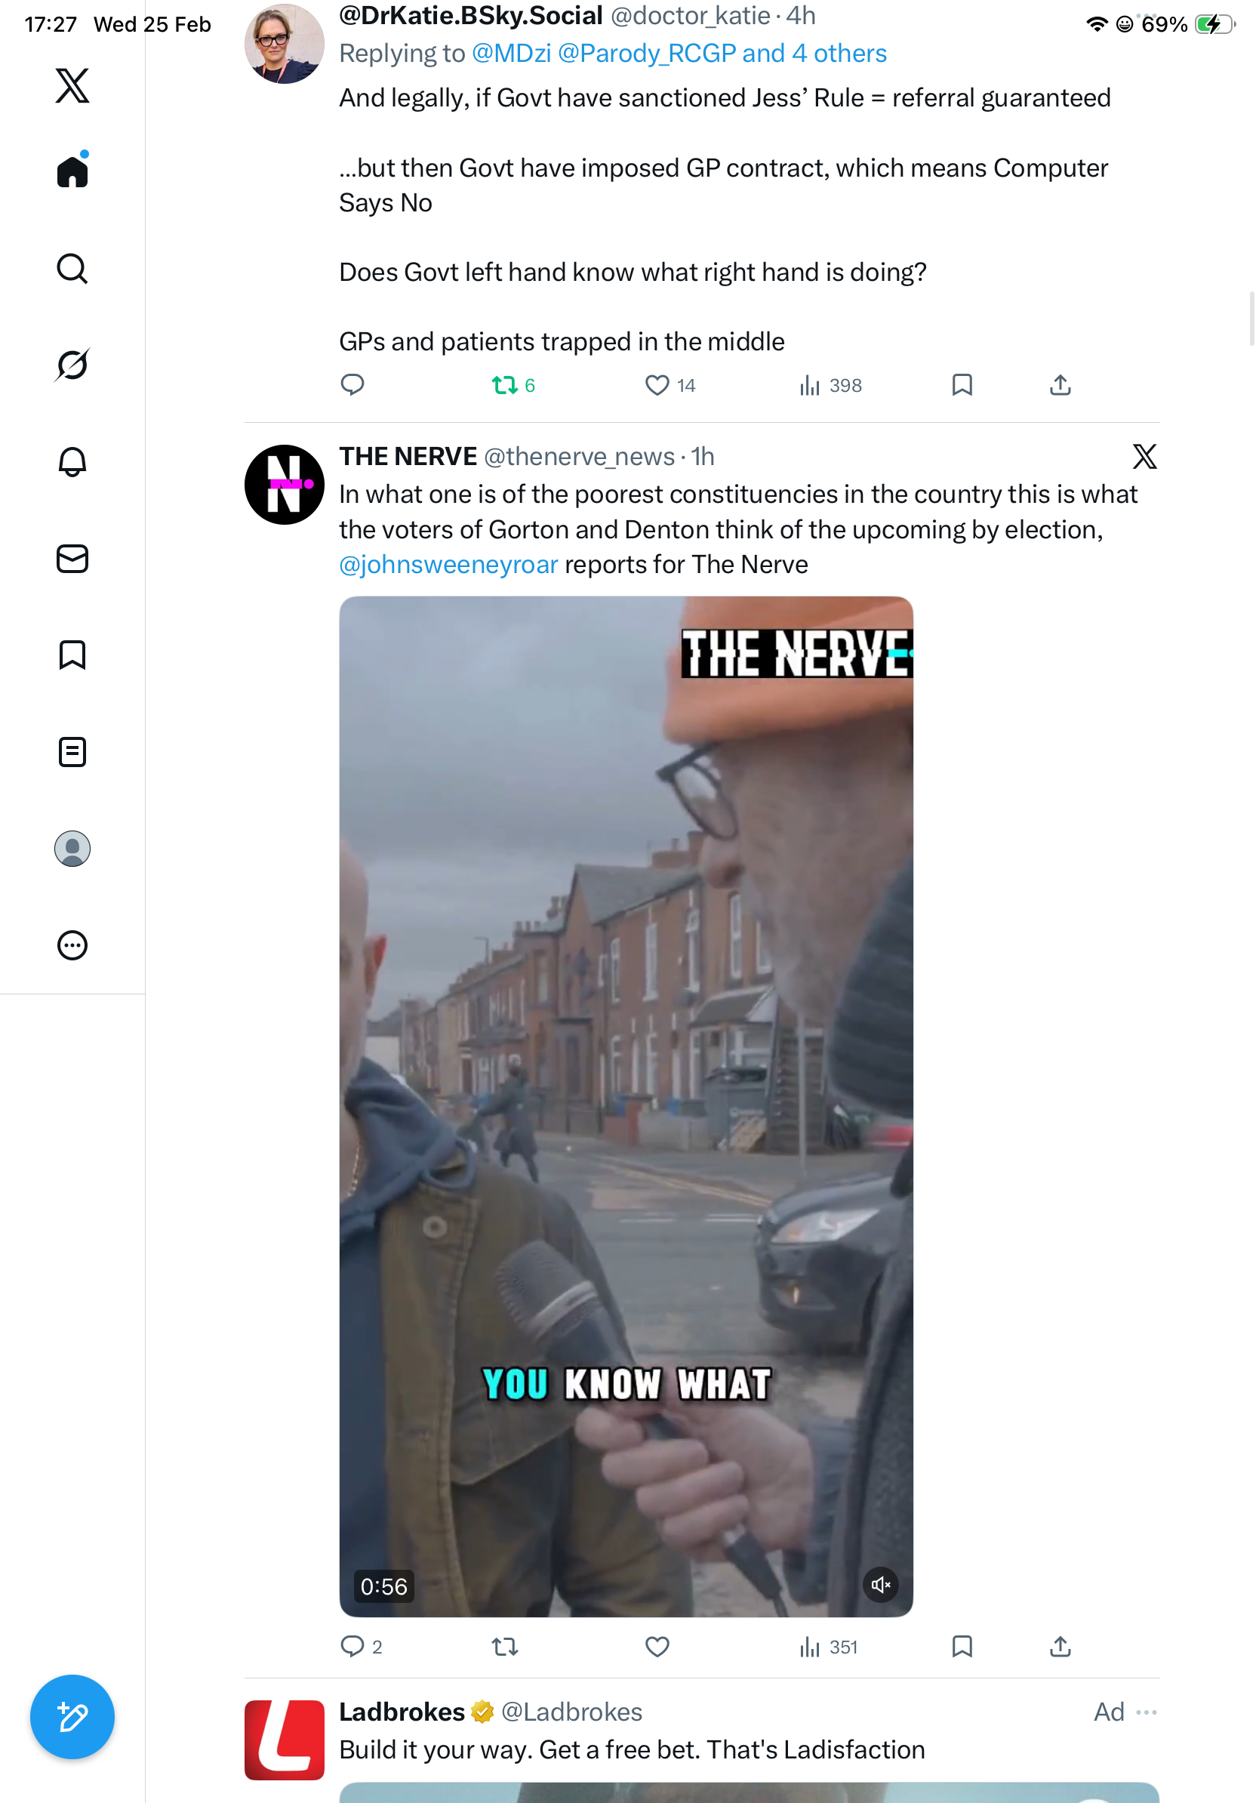Open Lists icon in sidebar

(72, 751)
